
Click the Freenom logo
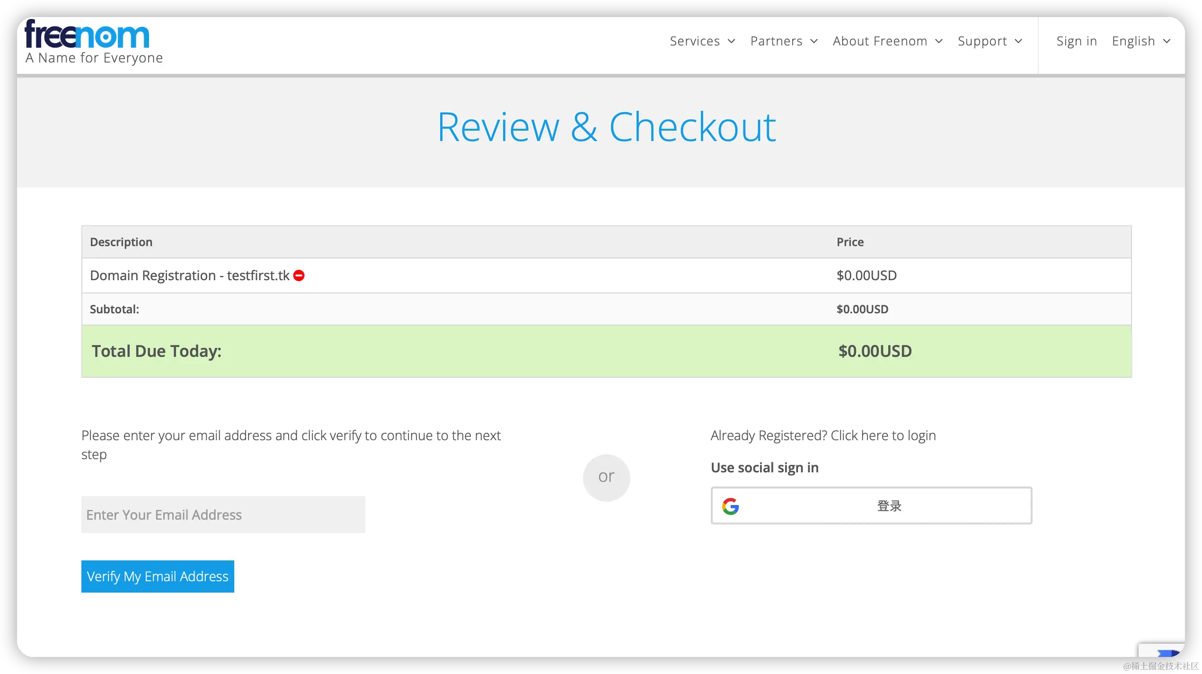tap(87, 35)
